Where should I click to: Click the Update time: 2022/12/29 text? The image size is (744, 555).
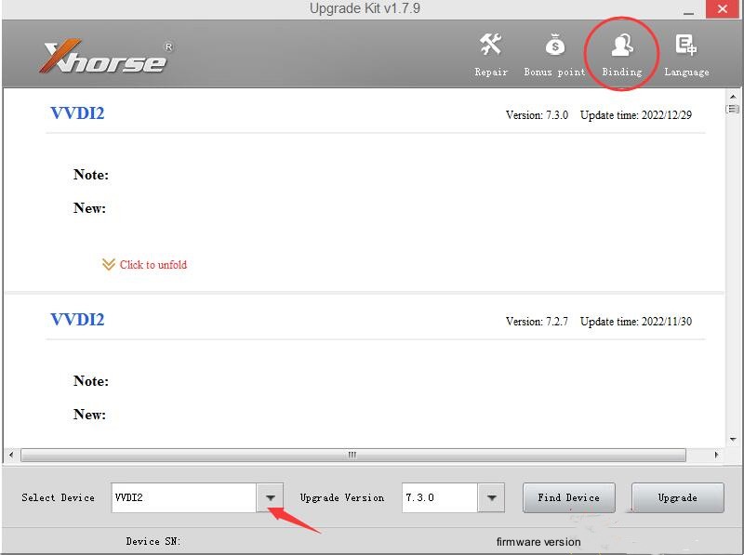coord(636,115)
